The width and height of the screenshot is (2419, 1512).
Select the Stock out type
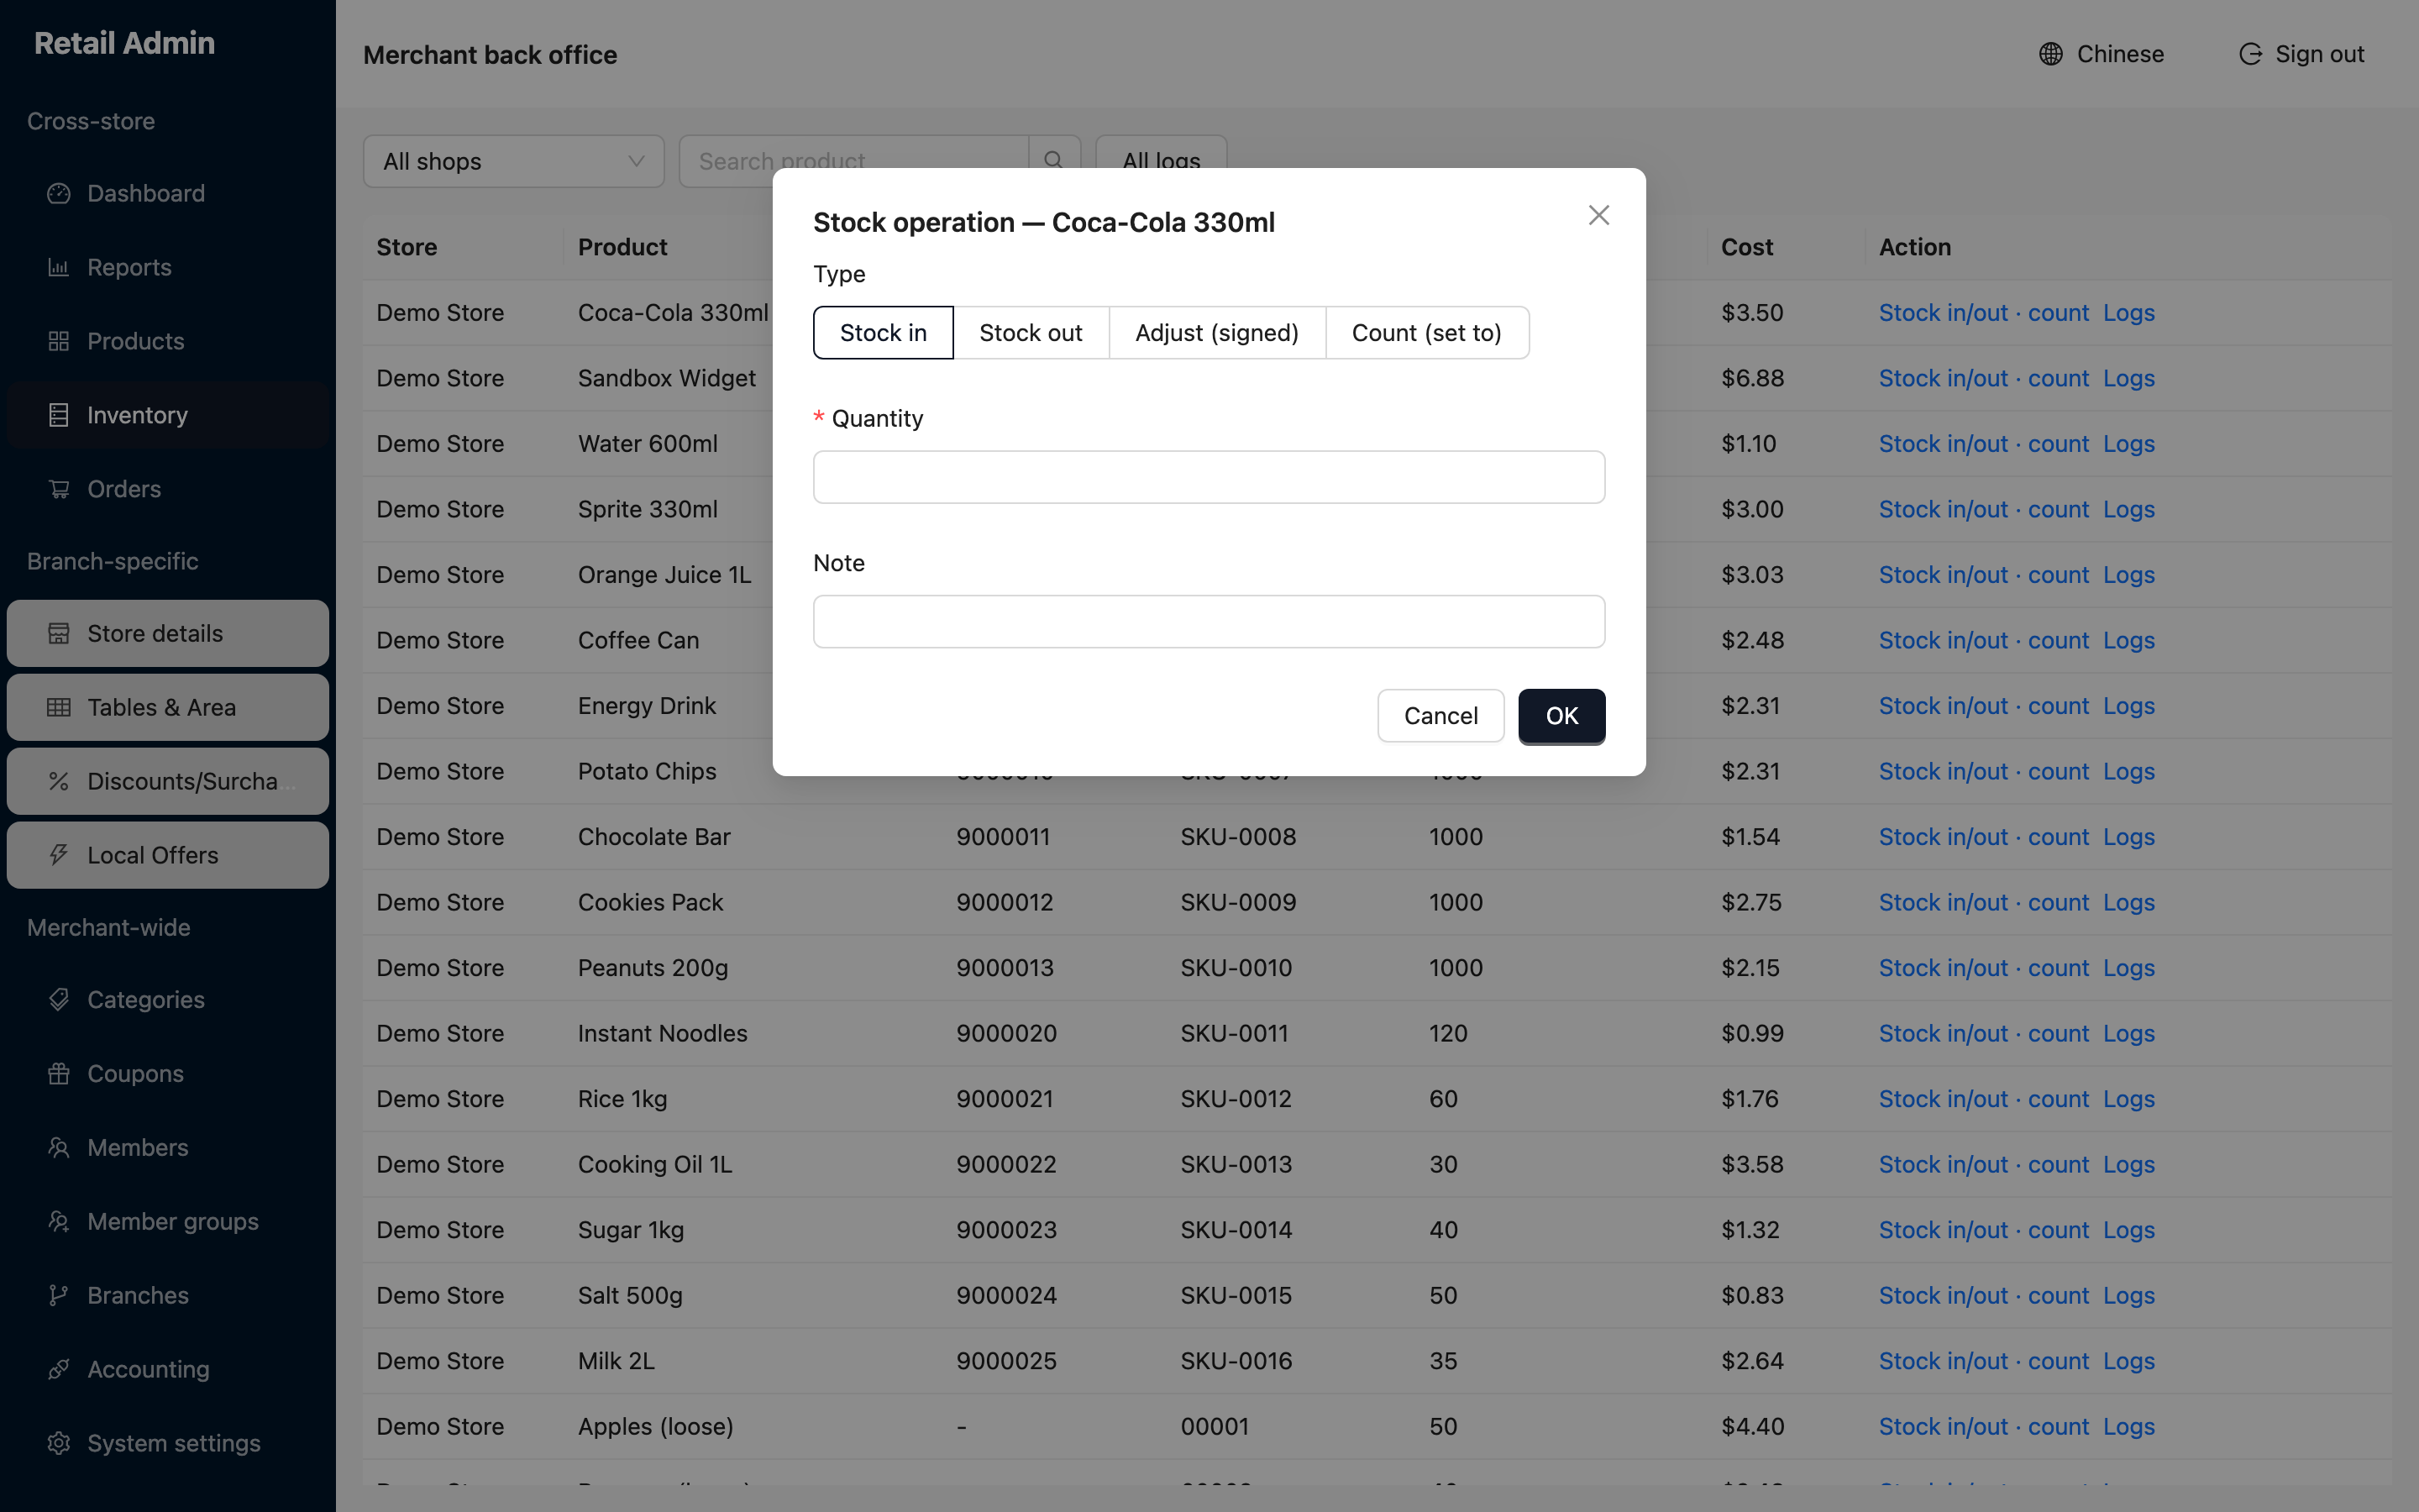pos(1031,332)
